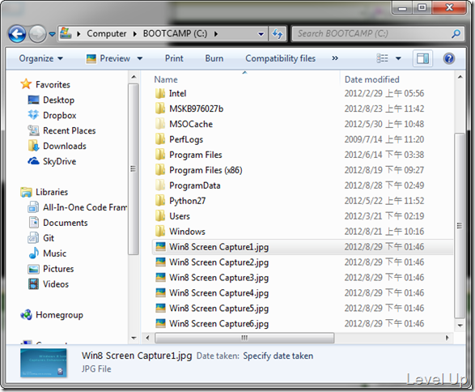Click Burn in the toolbar
Screen dimensions: 475x392
214,58
